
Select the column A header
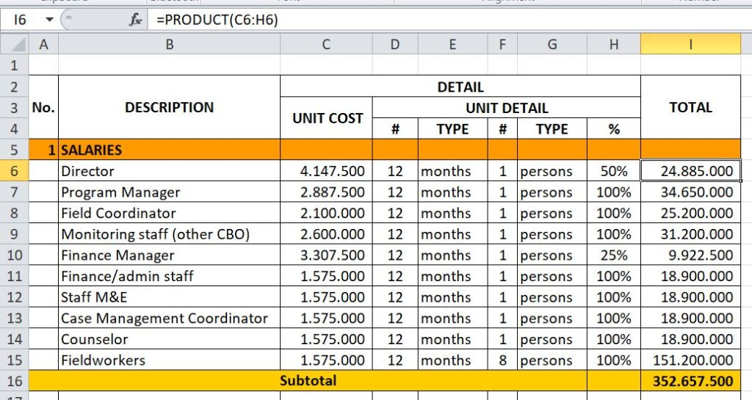coord(43,46)
